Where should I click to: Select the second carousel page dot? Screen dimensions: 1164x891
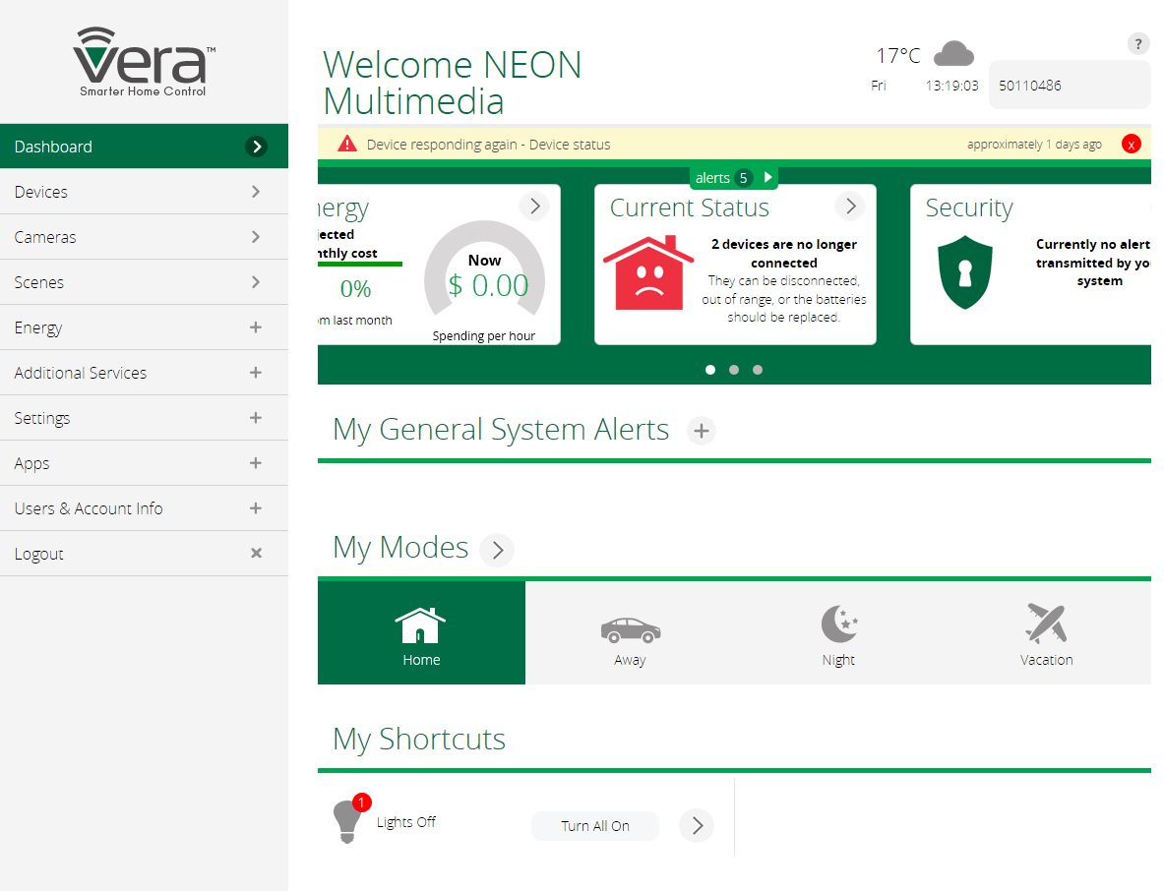click(x=734, y=370)
